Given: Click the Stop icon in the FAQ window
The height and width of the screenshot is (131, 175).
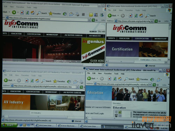Looking at the screenshot, I should (131, 16).
